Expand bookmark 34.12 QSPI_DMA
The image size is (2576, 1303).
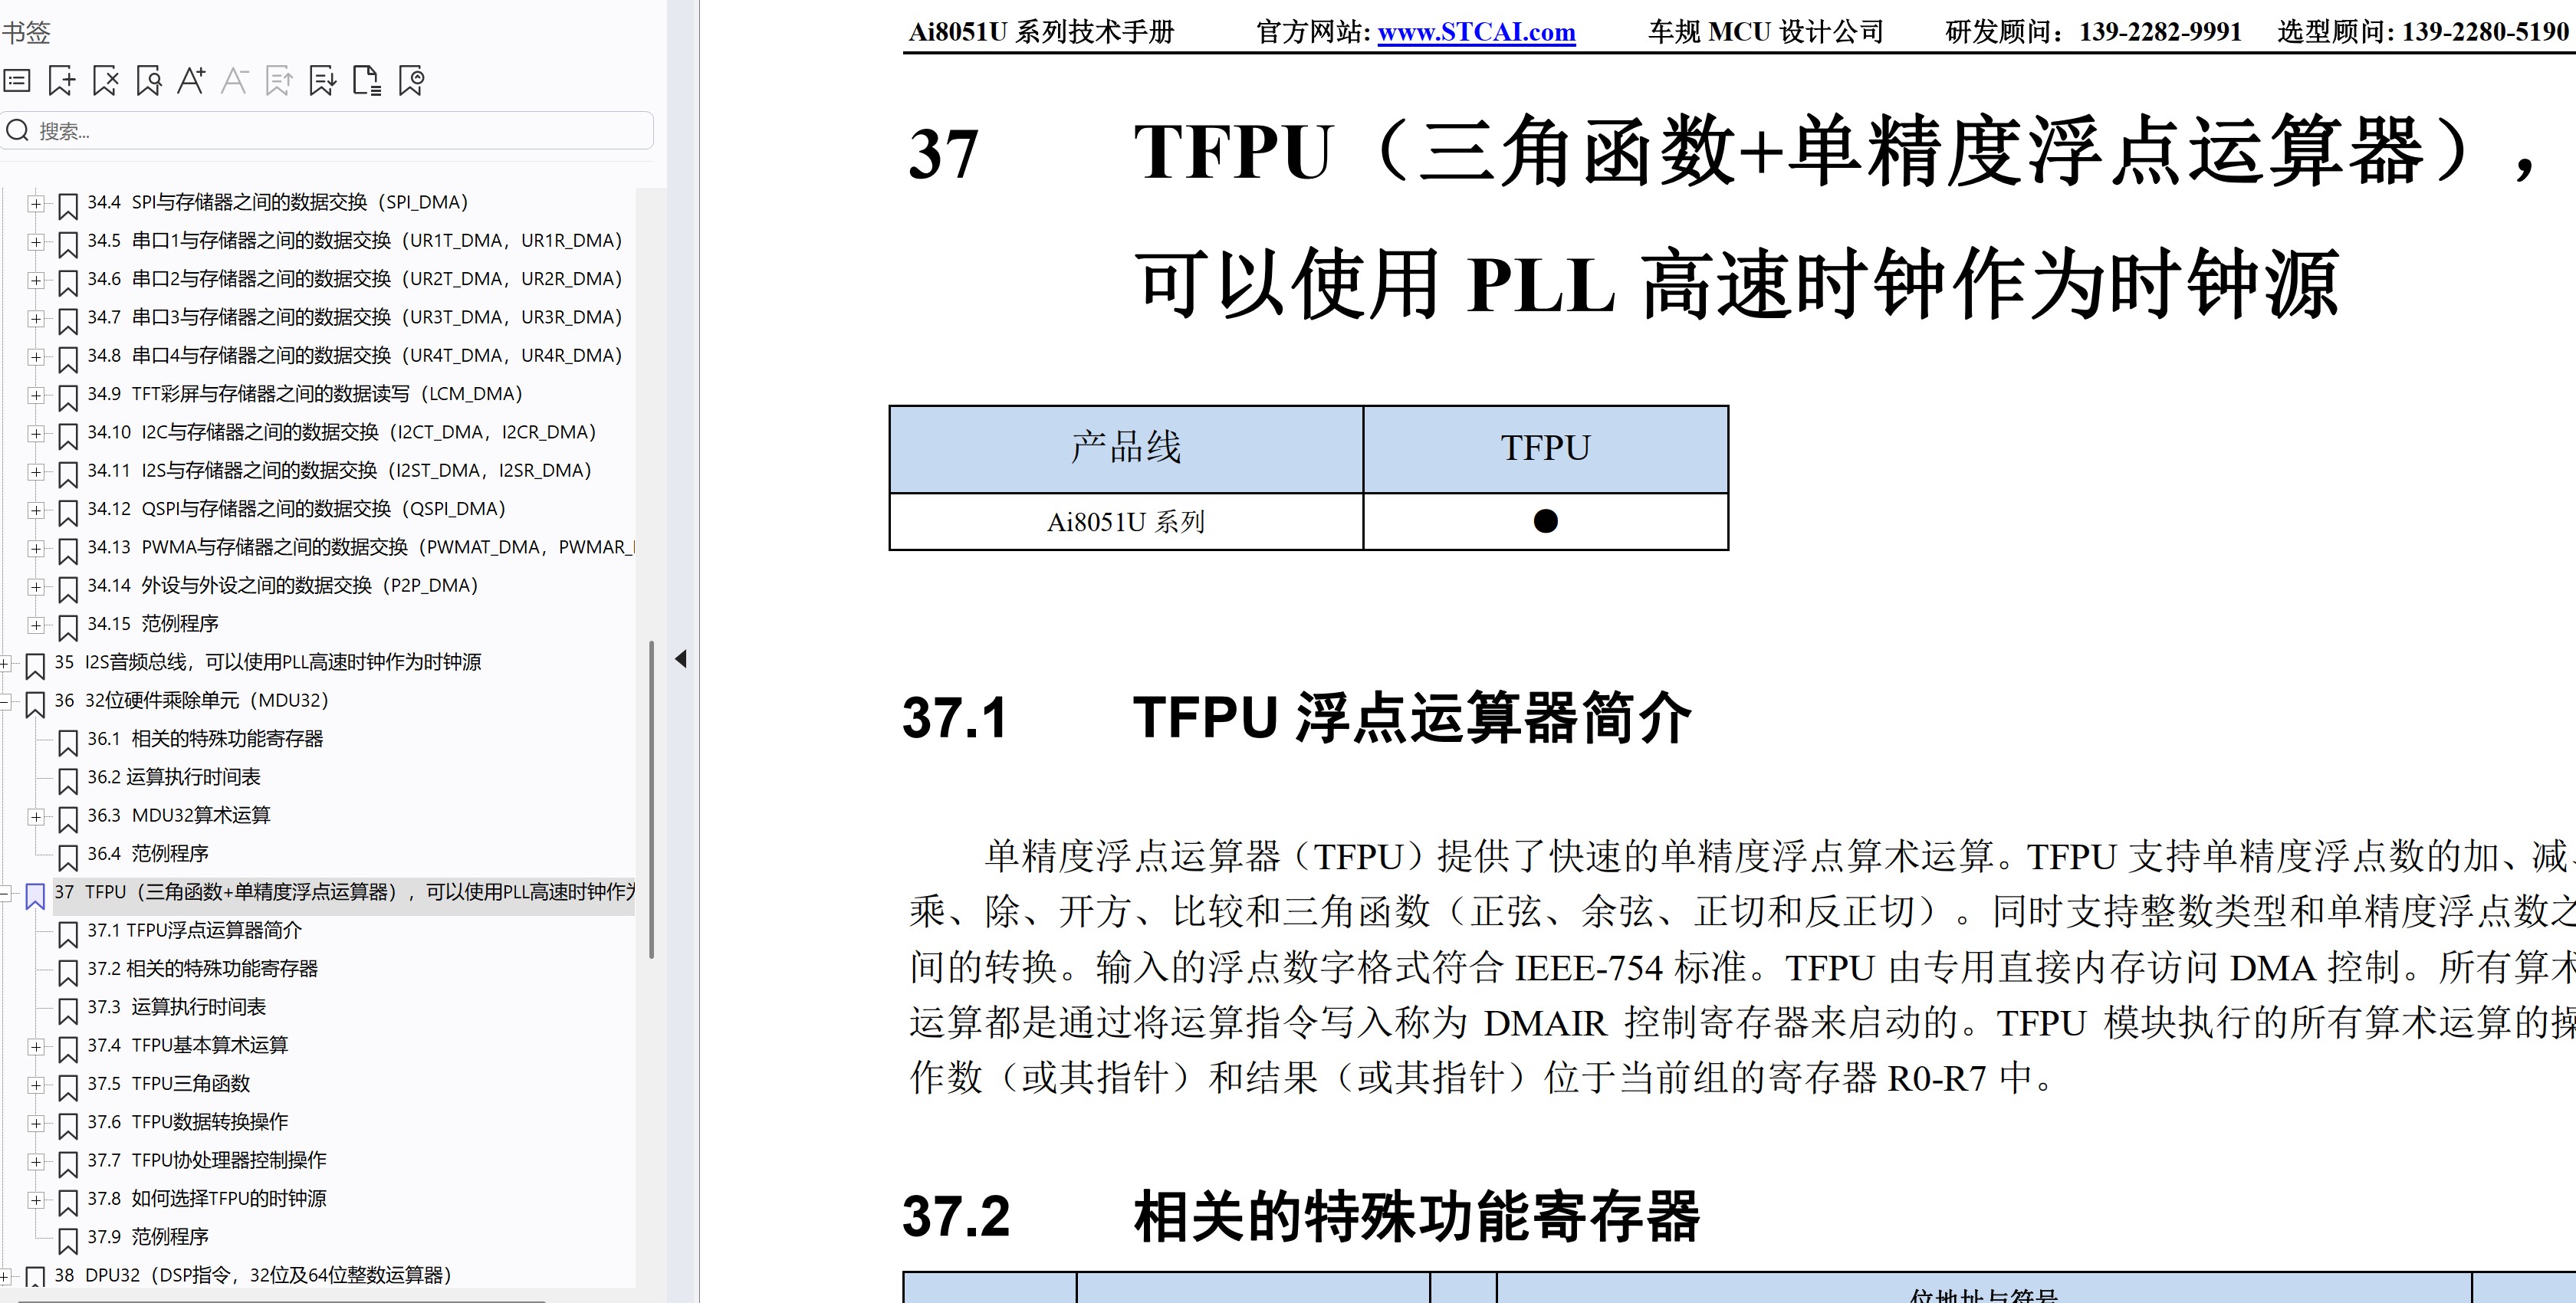coord(36,510)
